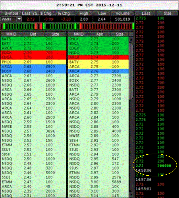Select NSDQ 2.89 ask with size 4000

coord(99,131)
